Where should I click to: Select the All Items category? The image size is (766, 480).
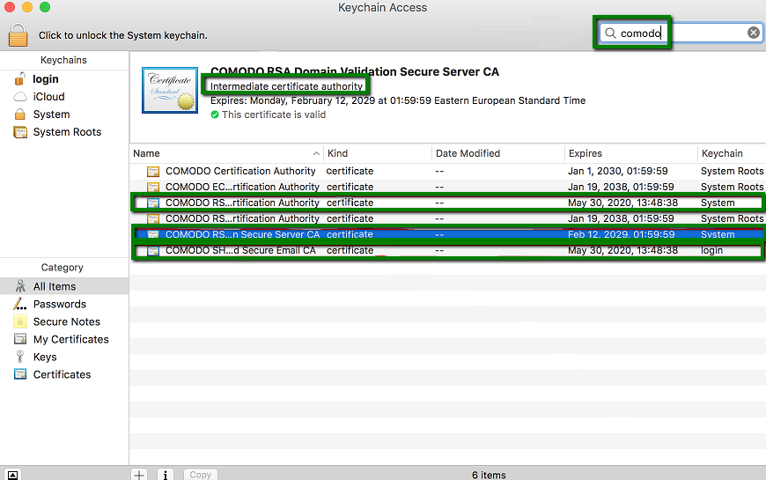point(64,286)
